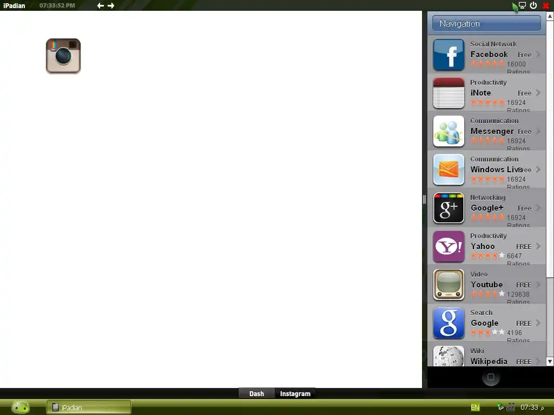Expand Windows Live entry chevron

(538, 169)
